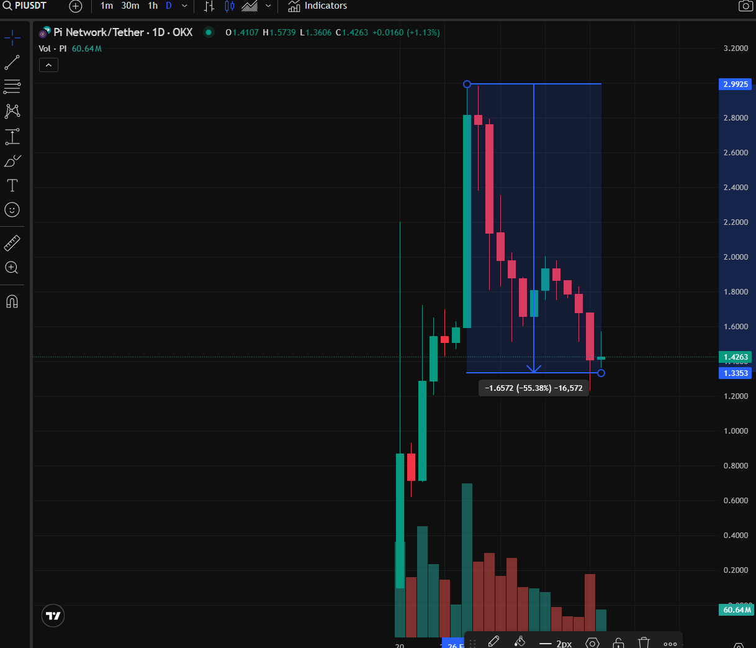Switch to the 30m timeframe
The image size is (756, 648).
(130, 6)
